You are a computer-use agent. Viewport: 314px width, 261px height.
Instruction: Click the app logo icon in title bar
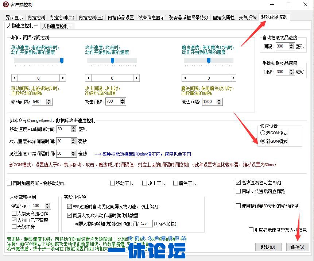coord(5,4)
